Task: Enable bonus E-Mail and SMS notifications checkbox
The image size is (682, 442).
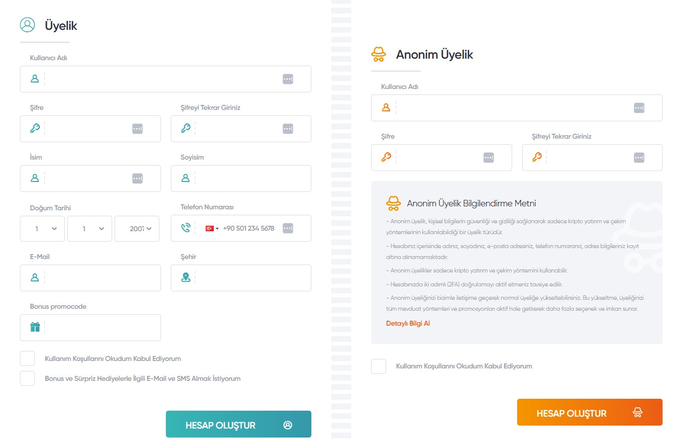Action: click(27, 378)
